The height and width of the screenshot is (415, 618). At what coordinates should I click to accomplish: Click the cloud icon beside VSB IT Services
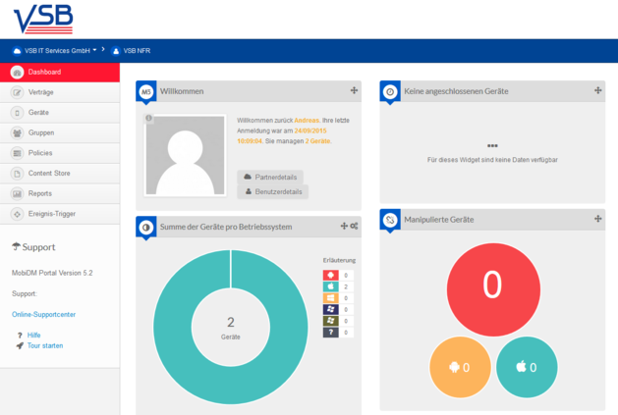[x=17, y=51]
